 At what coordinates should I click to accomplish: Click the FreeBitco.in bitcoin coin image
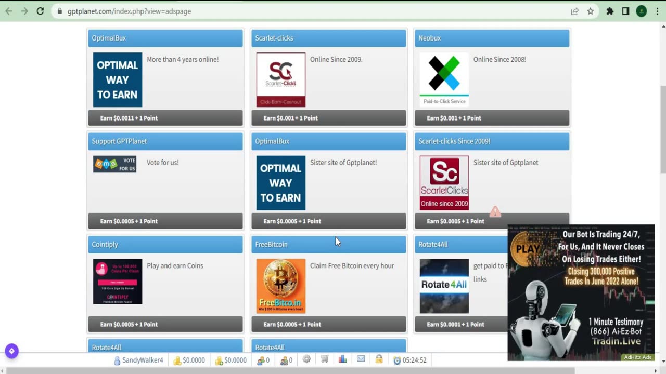tap(281, 286)
